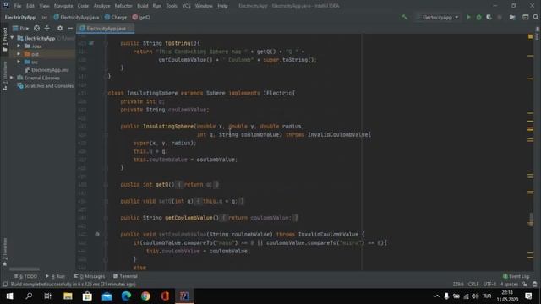Viewport: 541px width, 304px height.
Task: Click the getQ breadcrumb in navigation bar
Action: 141,17
